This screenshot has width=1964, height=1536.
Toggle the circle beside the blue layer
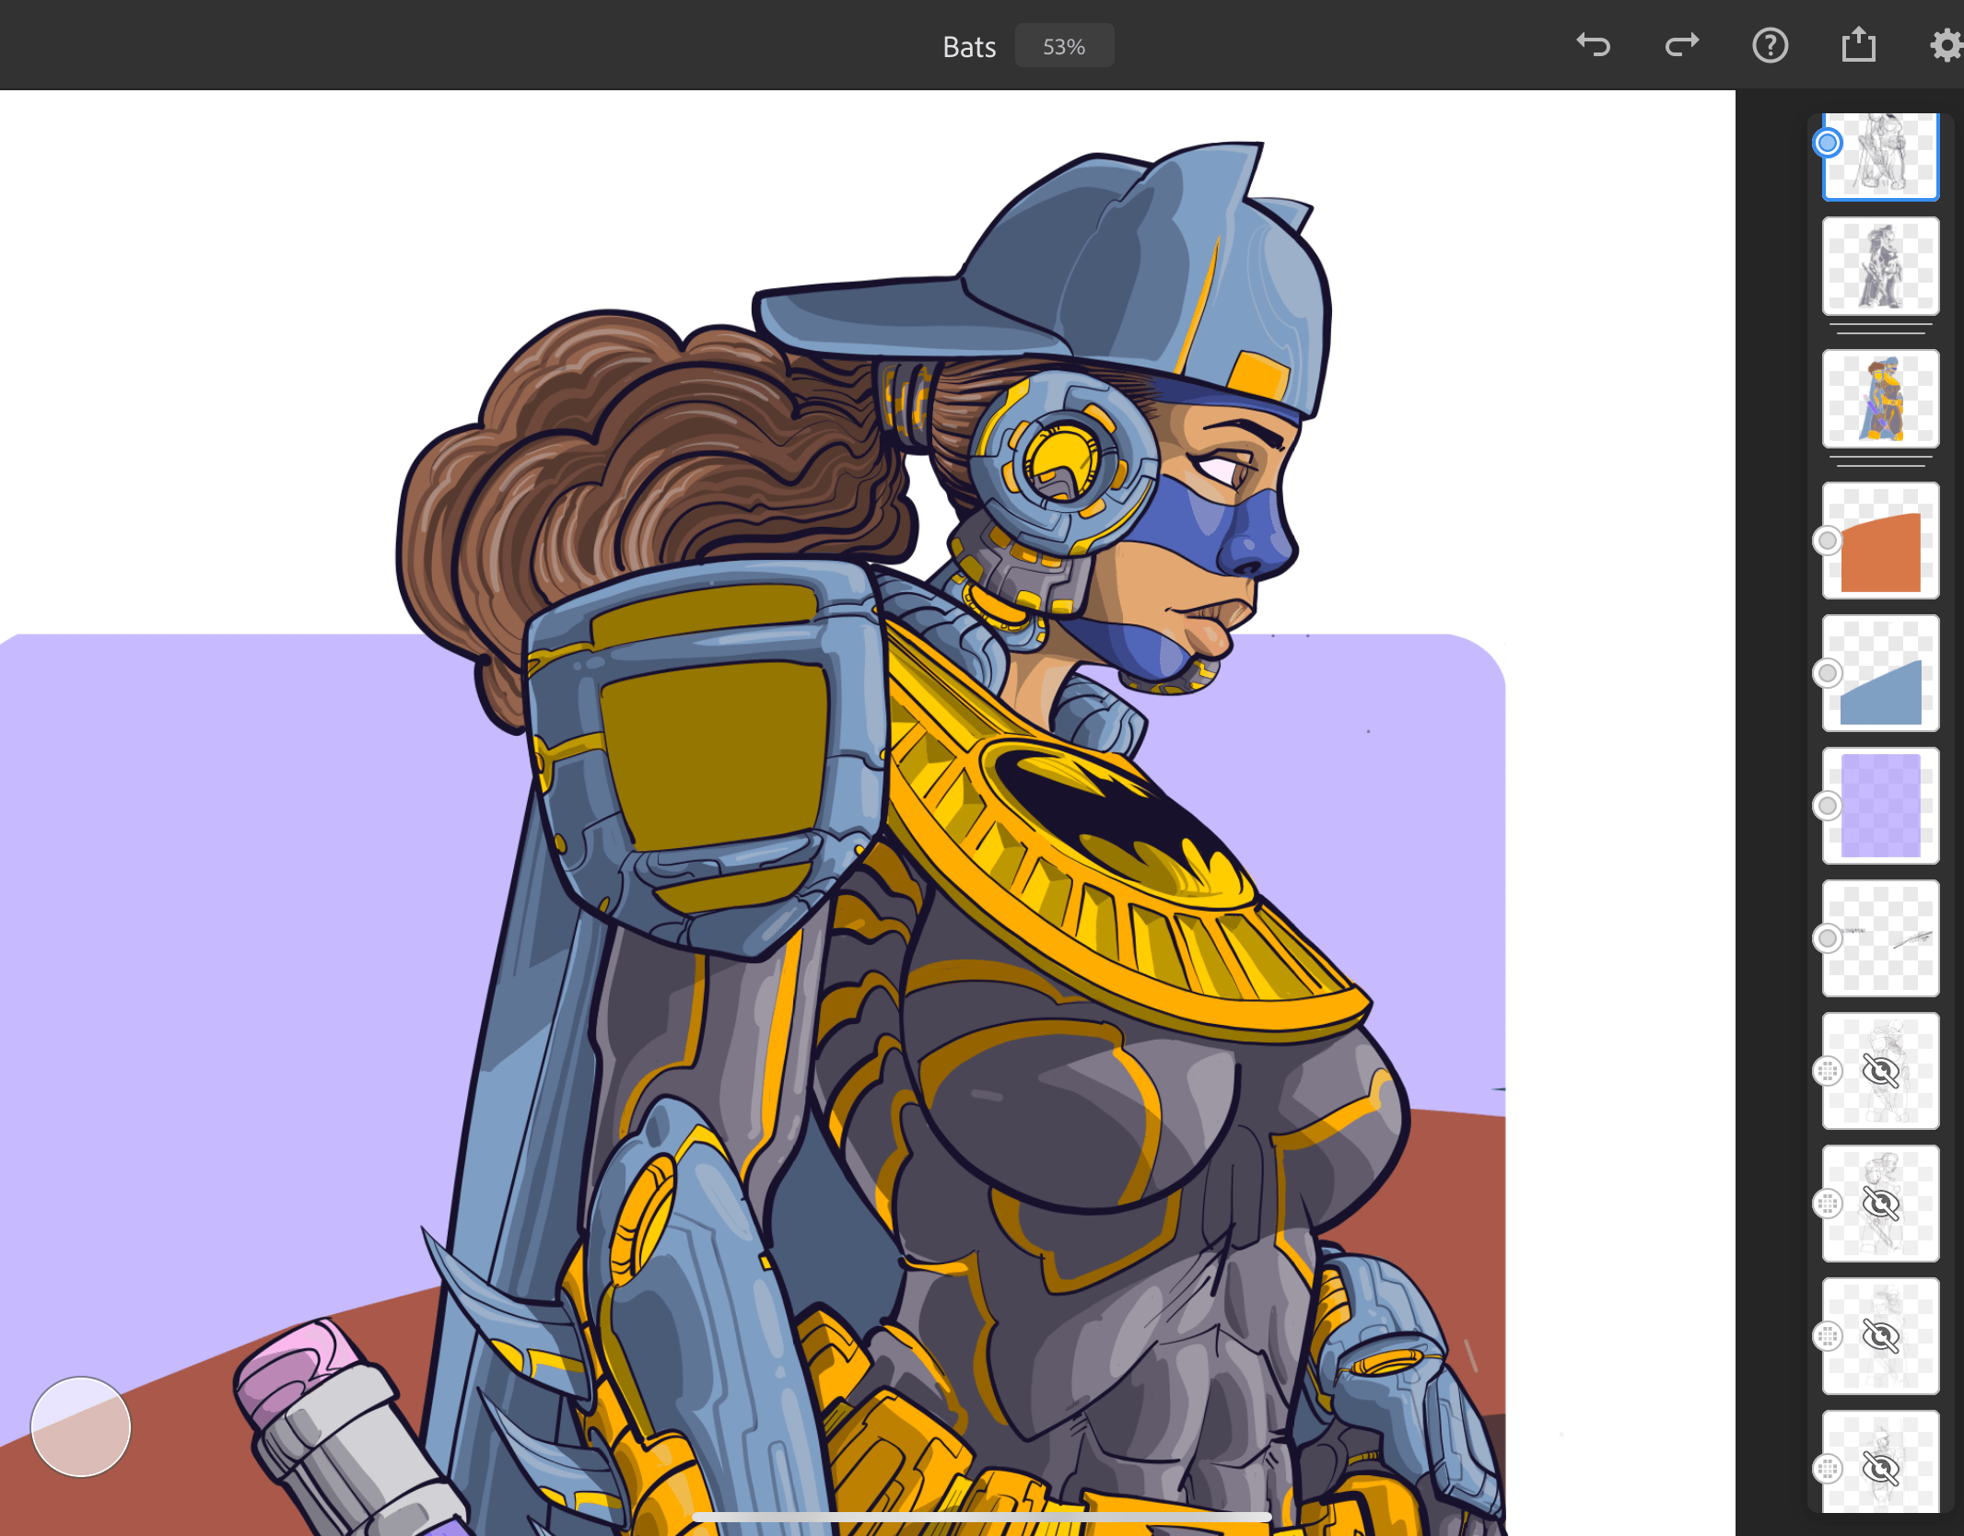[1828, 673]
